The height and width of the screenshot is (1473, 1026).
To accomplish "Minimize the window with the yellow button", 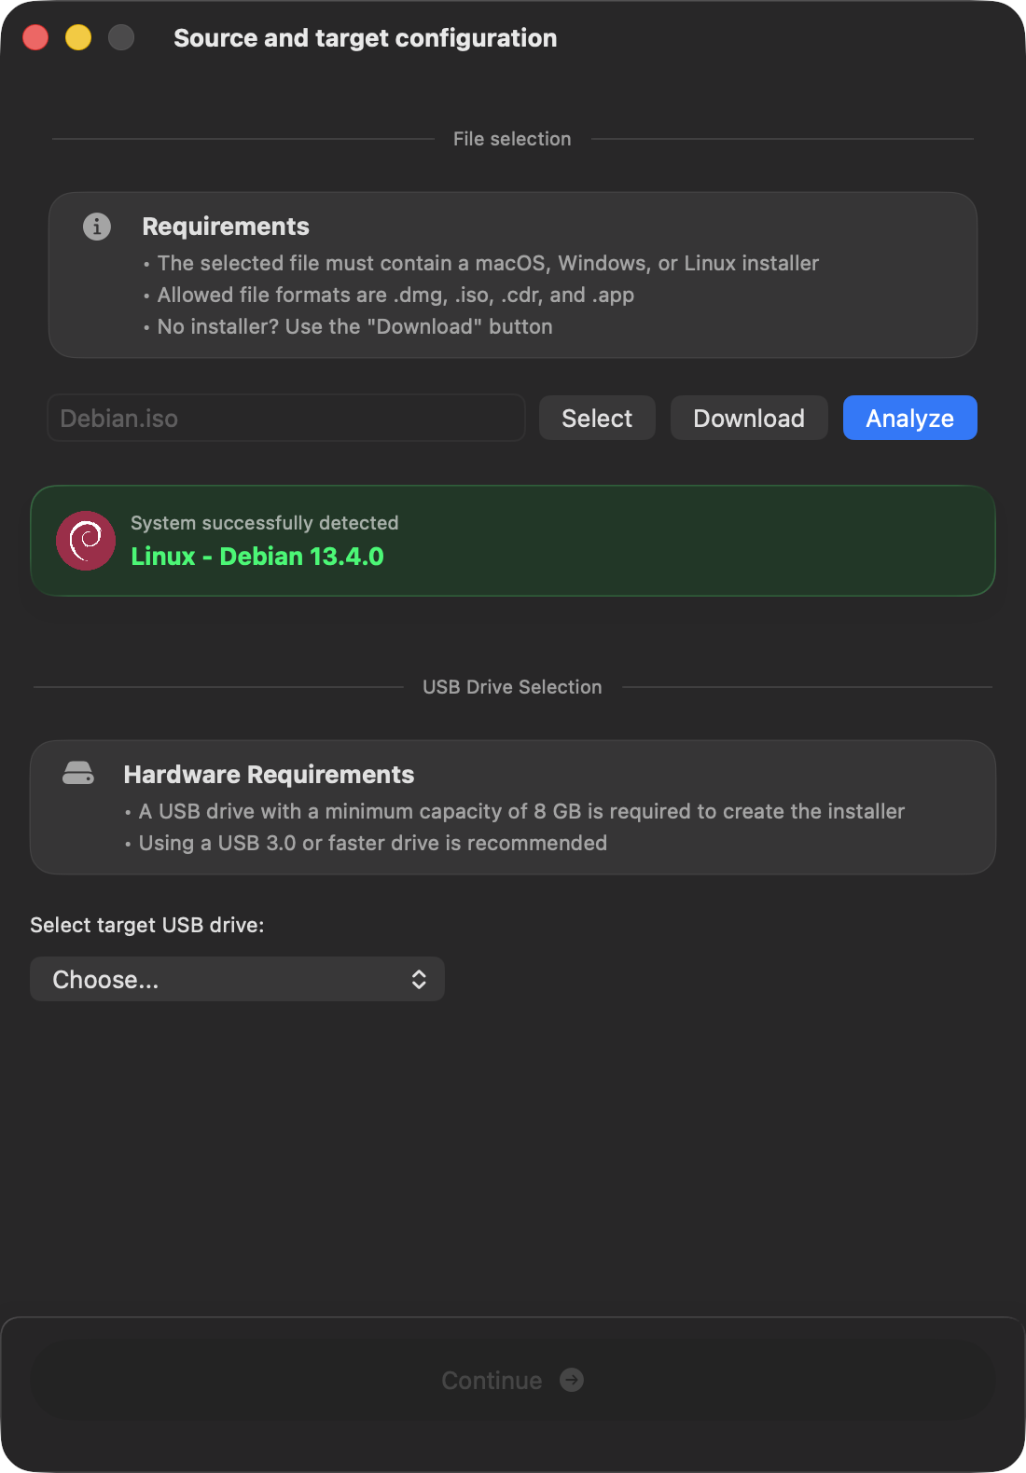I will [x=78, y=37].
